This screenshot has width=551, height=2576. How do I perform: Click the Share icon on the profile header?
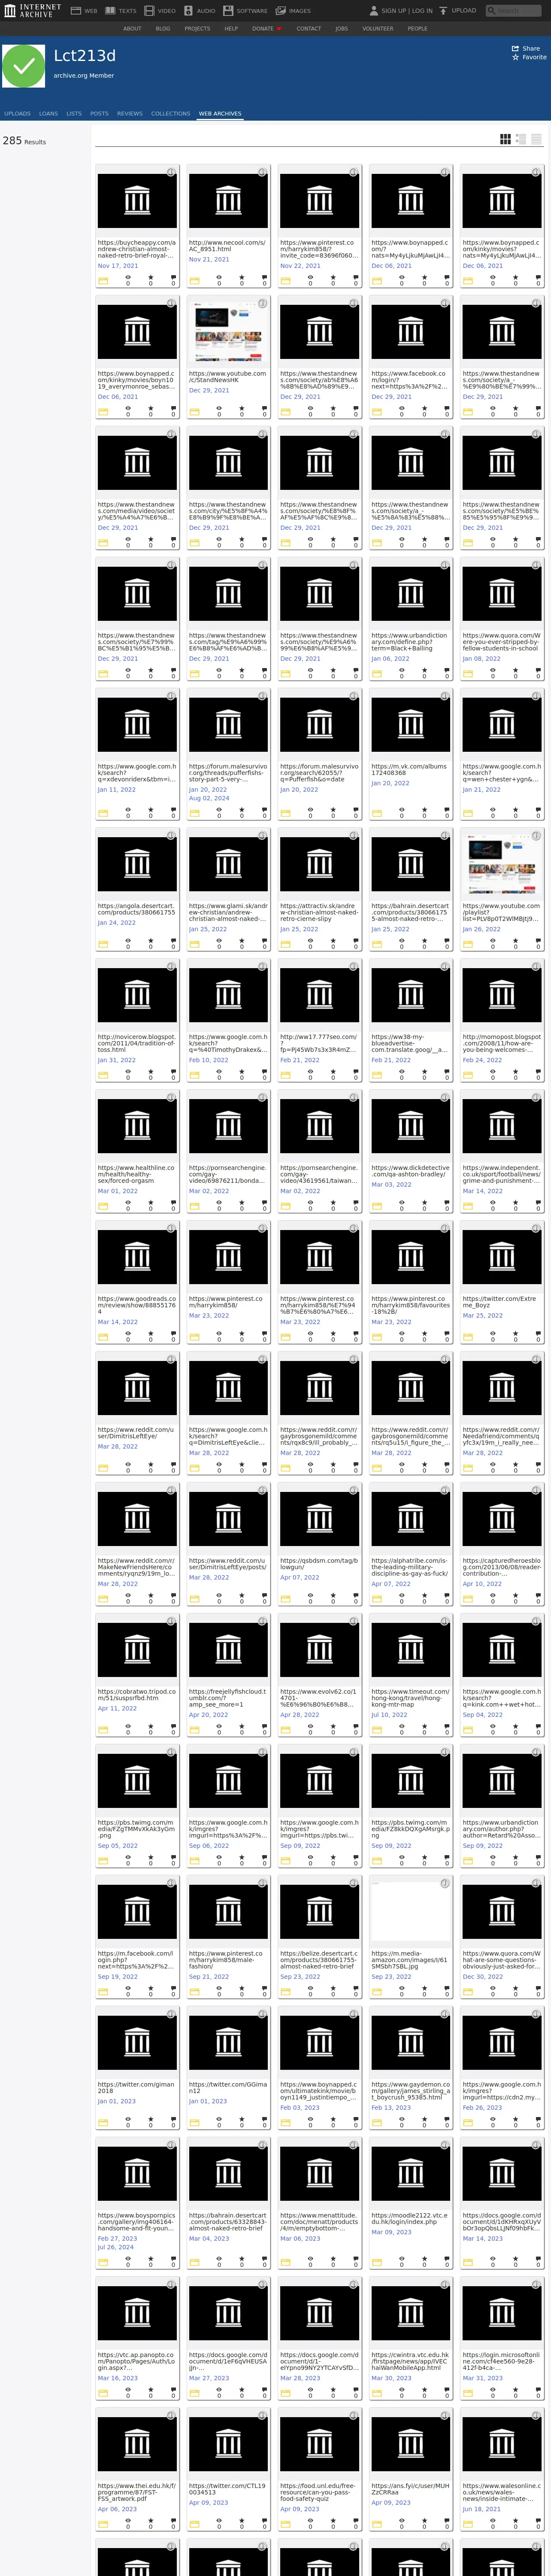[x=516, y=48]
